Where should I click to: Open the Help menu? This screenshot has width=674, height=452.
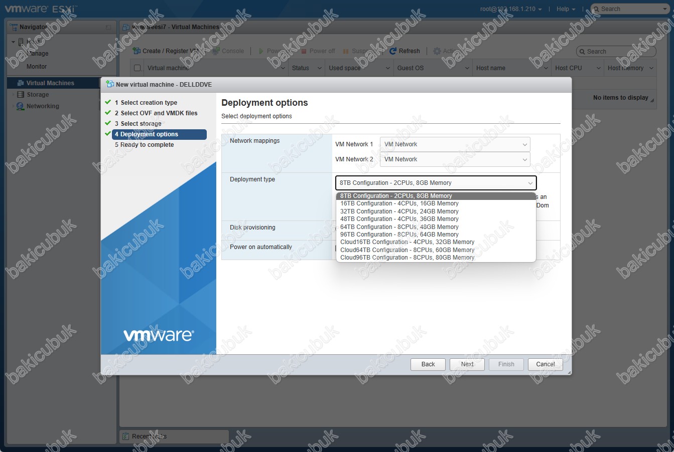coord(566,9)
